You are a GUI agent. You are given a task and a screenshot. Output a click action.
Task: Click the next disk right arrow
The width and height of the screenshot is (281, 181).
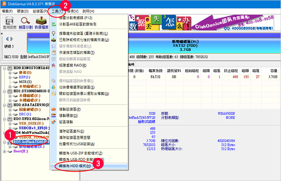[12, 39]
